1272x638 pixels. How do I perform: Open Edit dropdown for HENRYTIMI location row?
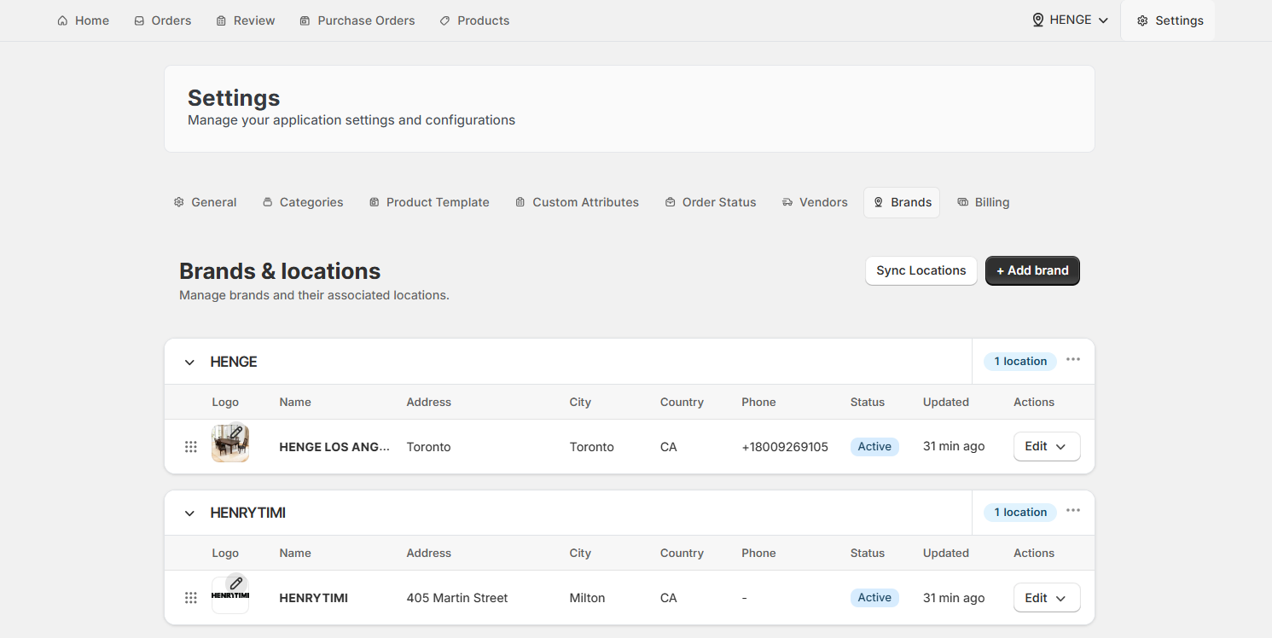pos(1047,598)
